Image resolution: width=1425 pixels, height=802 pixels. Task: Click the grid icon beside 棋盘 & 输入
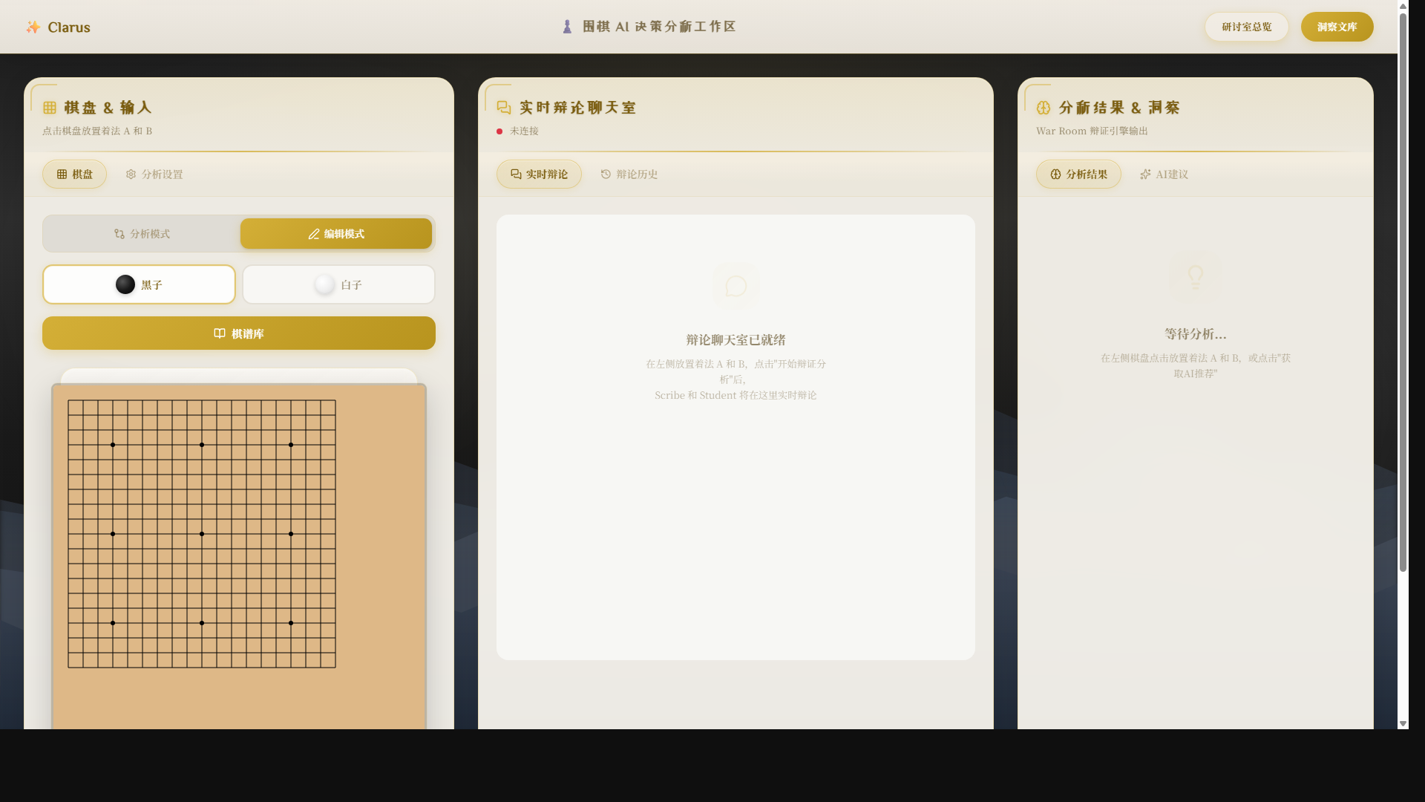50,108
